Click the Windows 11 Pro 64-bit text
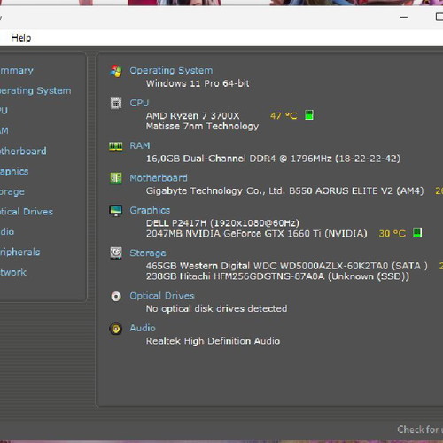This screenshot has width=443, height=443. coord(198,83)
